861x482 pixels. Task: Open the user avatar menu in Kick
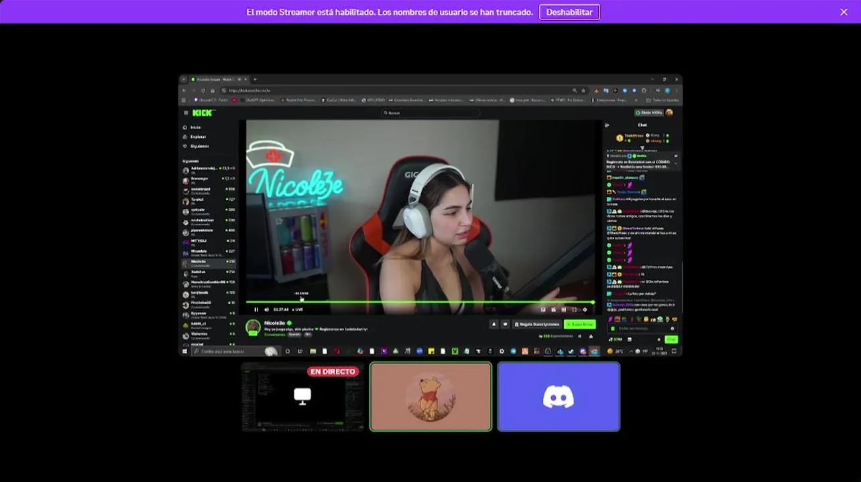click(669, 112)
